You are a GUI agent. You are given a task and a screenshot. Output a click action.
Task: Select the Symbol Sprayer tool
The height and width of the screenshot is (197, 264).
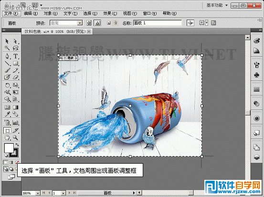click(x=7, y=122)
